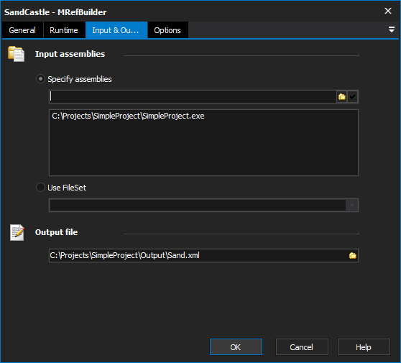401x363 pixels.
Task: Switch to the Runtime tab
Action: (64, 30)
